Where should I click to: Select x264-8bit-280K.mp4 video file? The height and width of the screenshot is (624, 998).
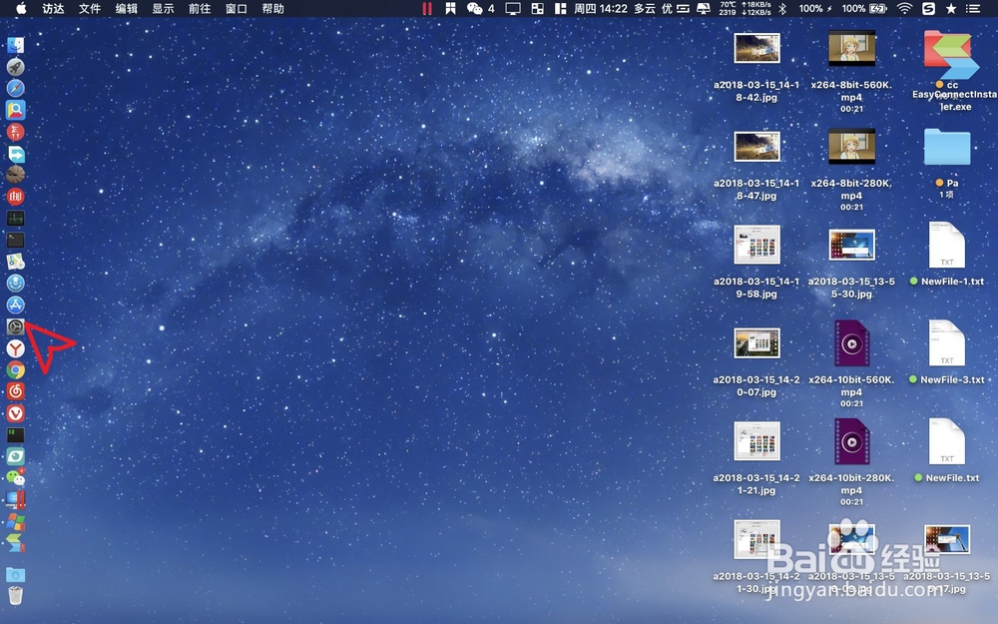851,146
